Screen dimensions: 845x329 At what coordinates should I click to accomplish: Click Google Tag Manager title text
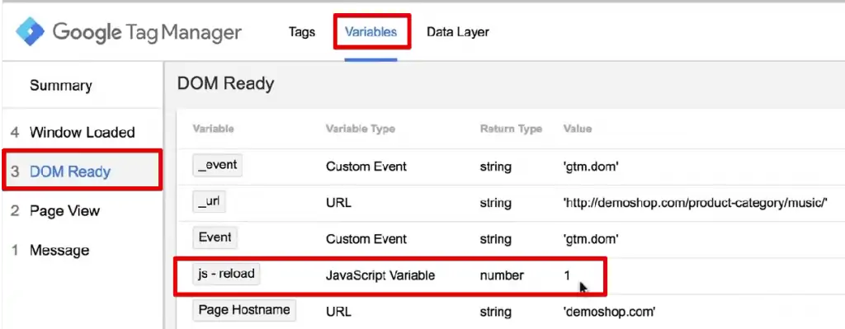pyautogui.click(x=147, y=32)
